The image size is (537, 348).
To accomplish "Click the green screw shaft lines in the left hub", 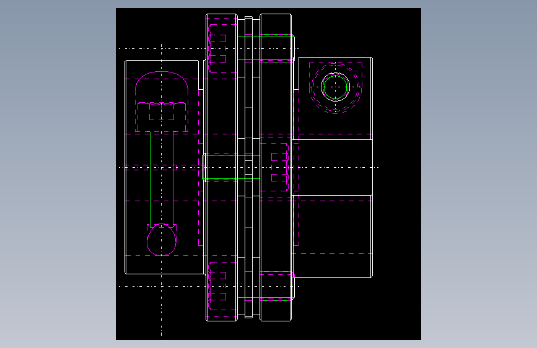I will (162, 179).
